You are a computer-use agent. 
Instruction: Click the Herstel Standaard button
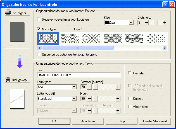click(x=155, y=121)
